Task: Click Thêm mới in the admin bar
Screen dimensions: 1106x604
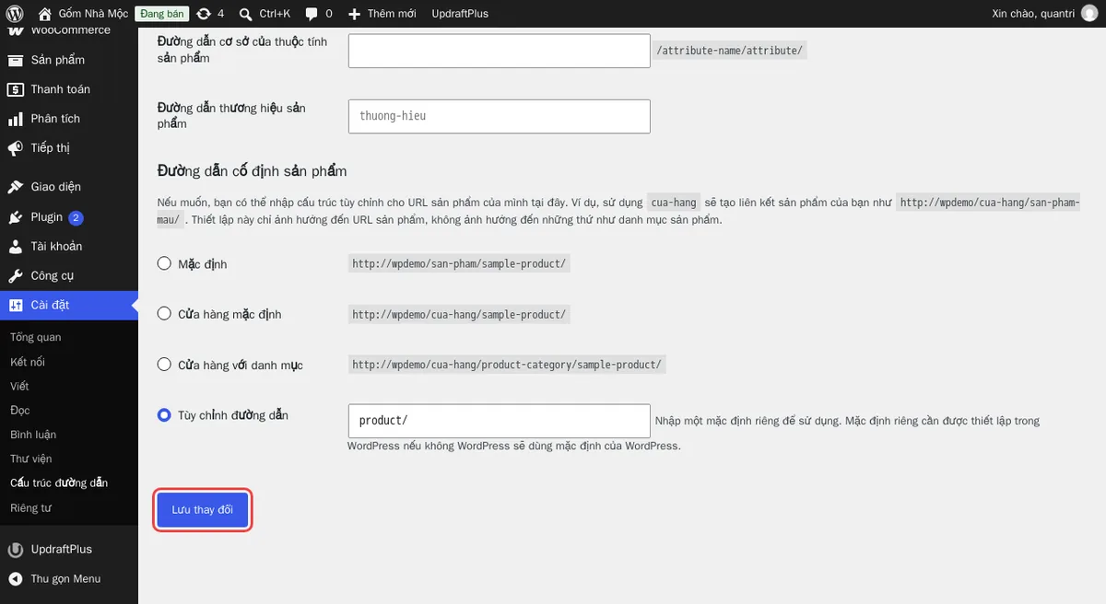Action: tap(392, 14)
